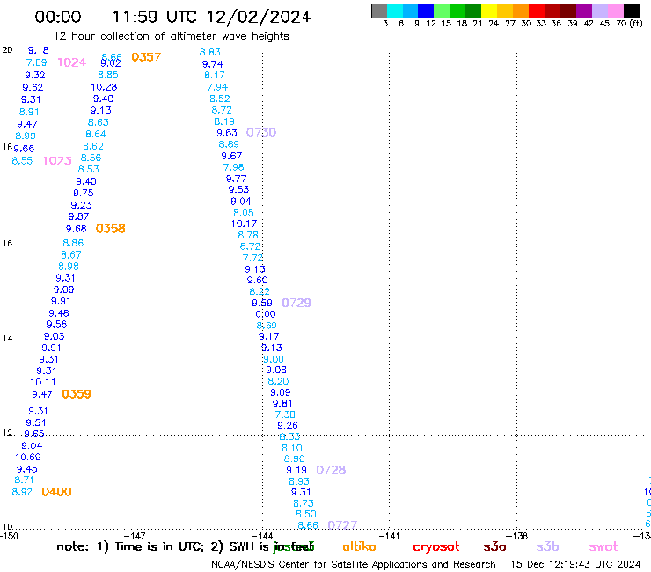Screen dimensions: 651x572
Task: Click the wave height value 9.45
Action: tap(27, 468)
